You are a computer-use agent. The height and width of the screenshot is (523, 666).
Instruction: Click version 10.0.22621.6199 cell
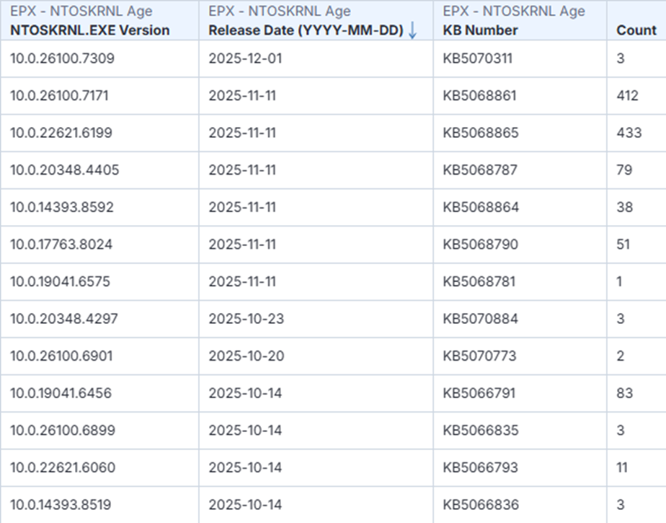point(61,133)
